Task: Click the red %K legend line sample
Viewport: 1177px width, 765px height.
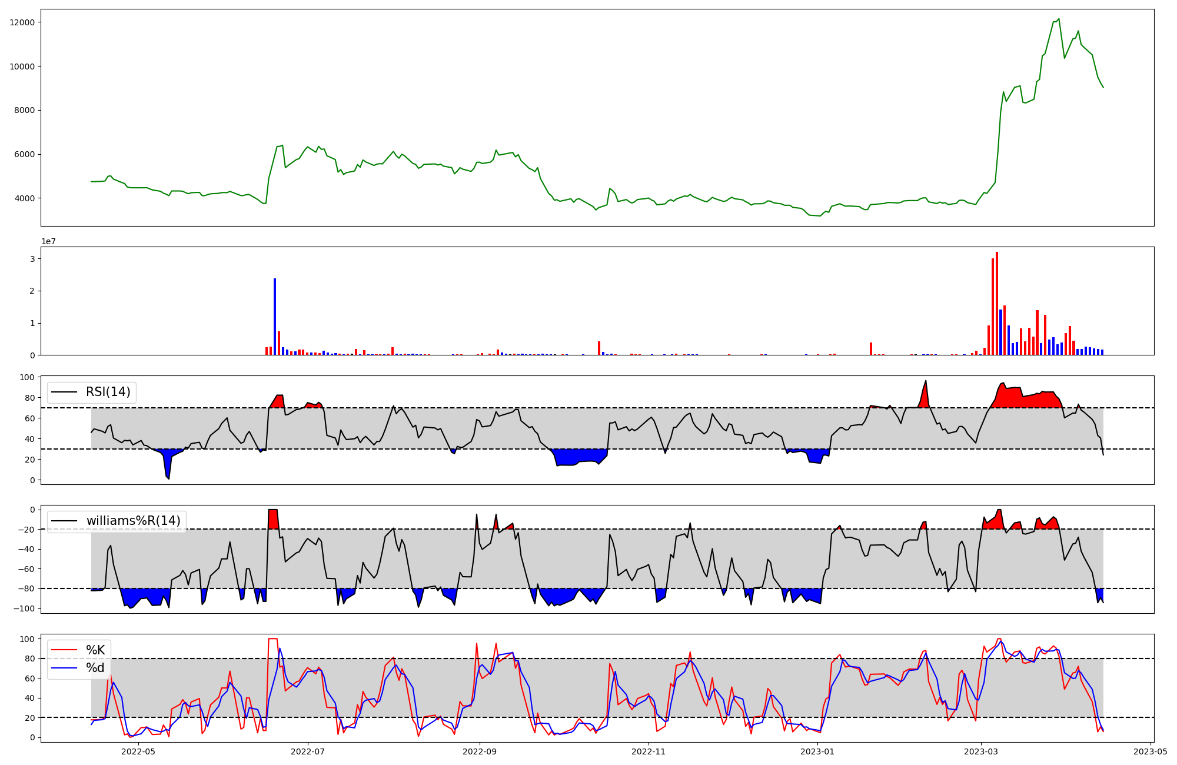Action: [x=64, y=650]
